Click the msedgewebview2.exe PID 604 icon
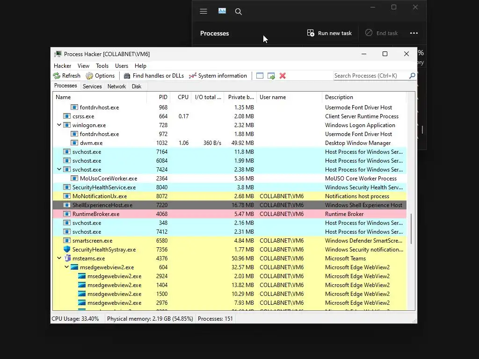The image size is (479, 359). tap(74, 267)
